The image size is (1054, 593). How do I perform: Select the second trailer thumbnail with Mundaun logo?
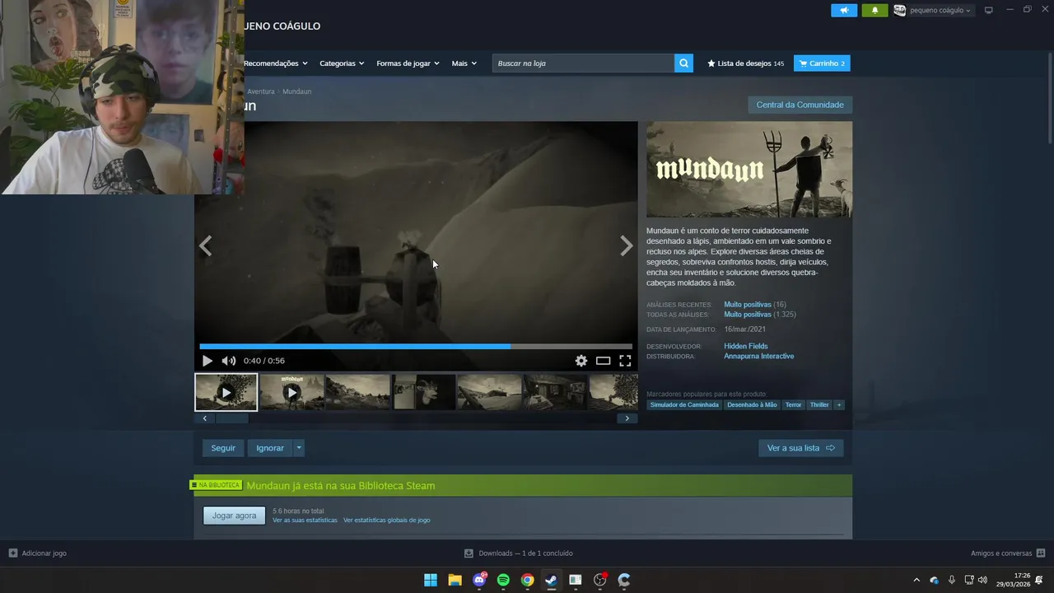point(291,392)
